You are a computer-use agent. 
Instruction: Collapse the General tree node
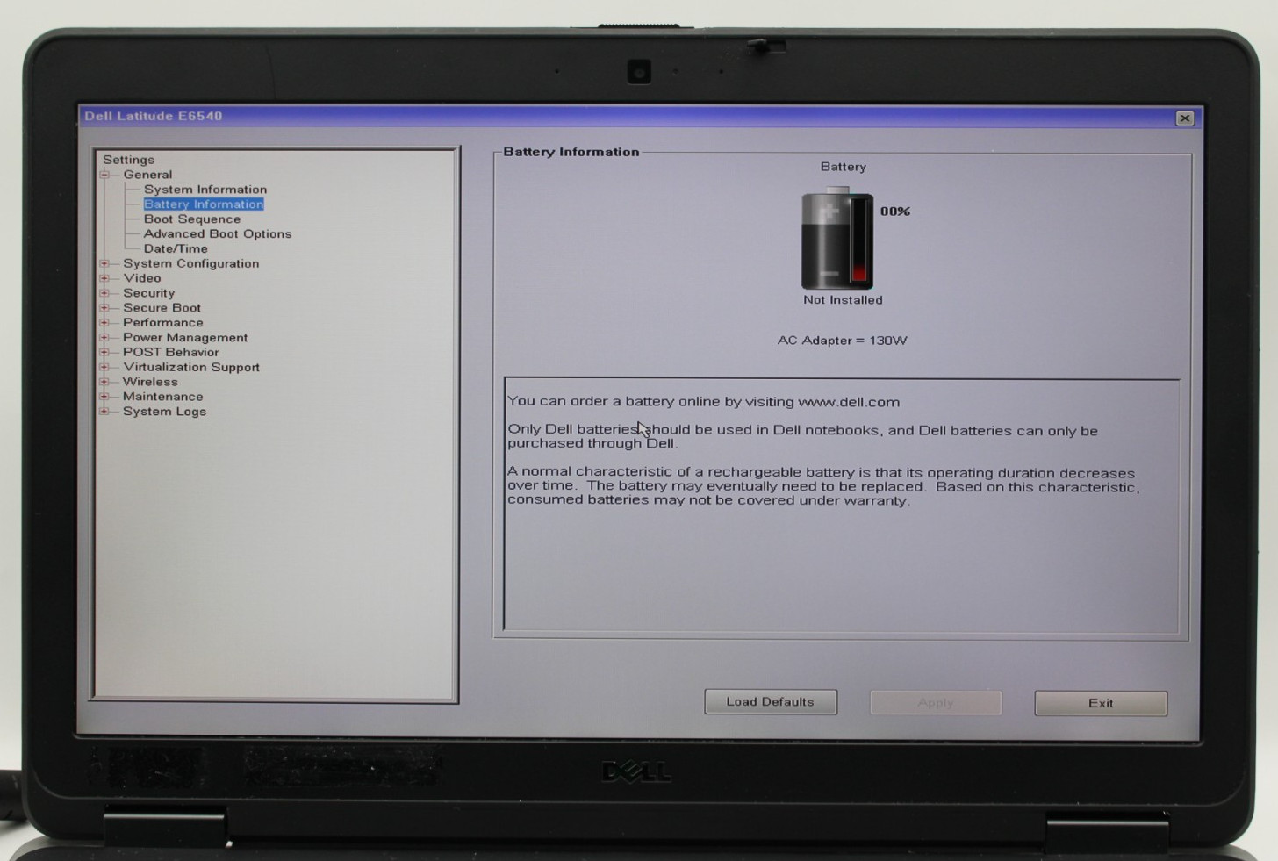pyautogui.click(x=104, y=175)
